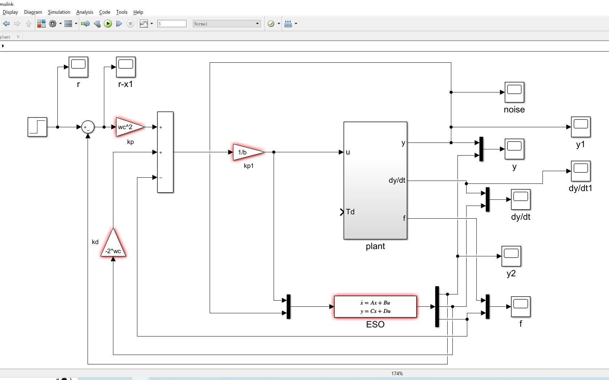The image size is (609, 380).
Task: Click the kp1 label under gain
Action: point(249,166)
